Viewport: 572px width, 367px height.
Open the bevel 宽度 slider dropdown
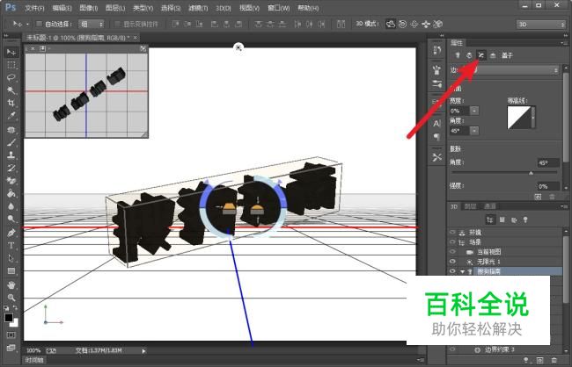click(474, 111)
